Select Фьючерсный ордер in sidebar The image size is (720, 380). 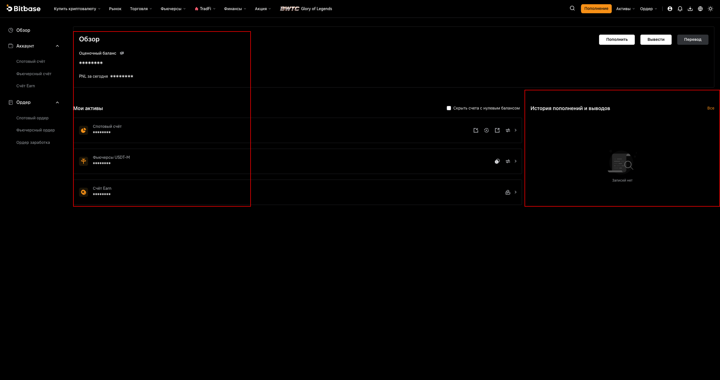[35, 130]
